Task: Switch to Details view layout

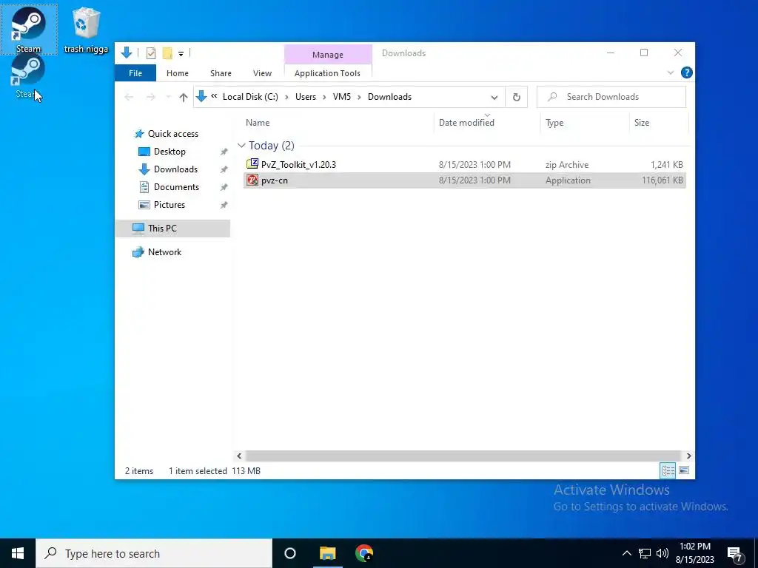Action: (668, 470)
